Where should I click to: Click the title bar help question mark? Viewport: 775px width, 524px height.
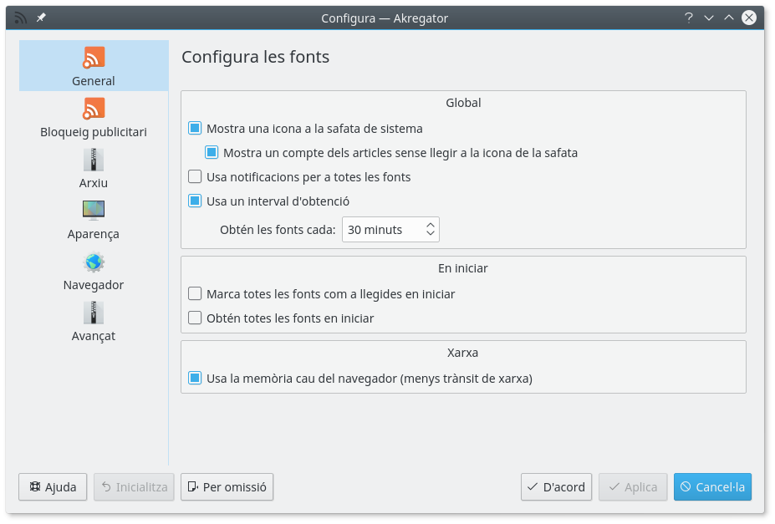coord(689,18)
